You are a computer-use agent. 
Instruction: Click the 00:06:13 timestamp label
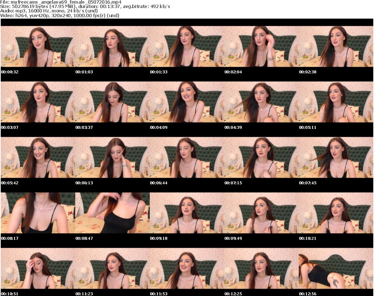pos(84,183)
